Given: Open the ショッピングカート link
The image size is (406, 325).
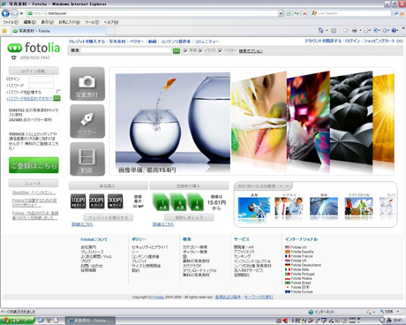Looking at the screenshot, I should 383,41.
